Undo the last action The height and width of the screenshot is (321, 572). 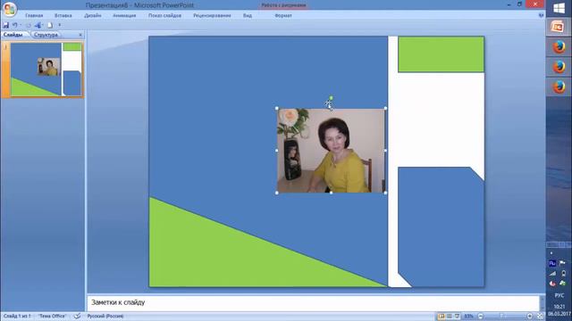tap(15, 25)
